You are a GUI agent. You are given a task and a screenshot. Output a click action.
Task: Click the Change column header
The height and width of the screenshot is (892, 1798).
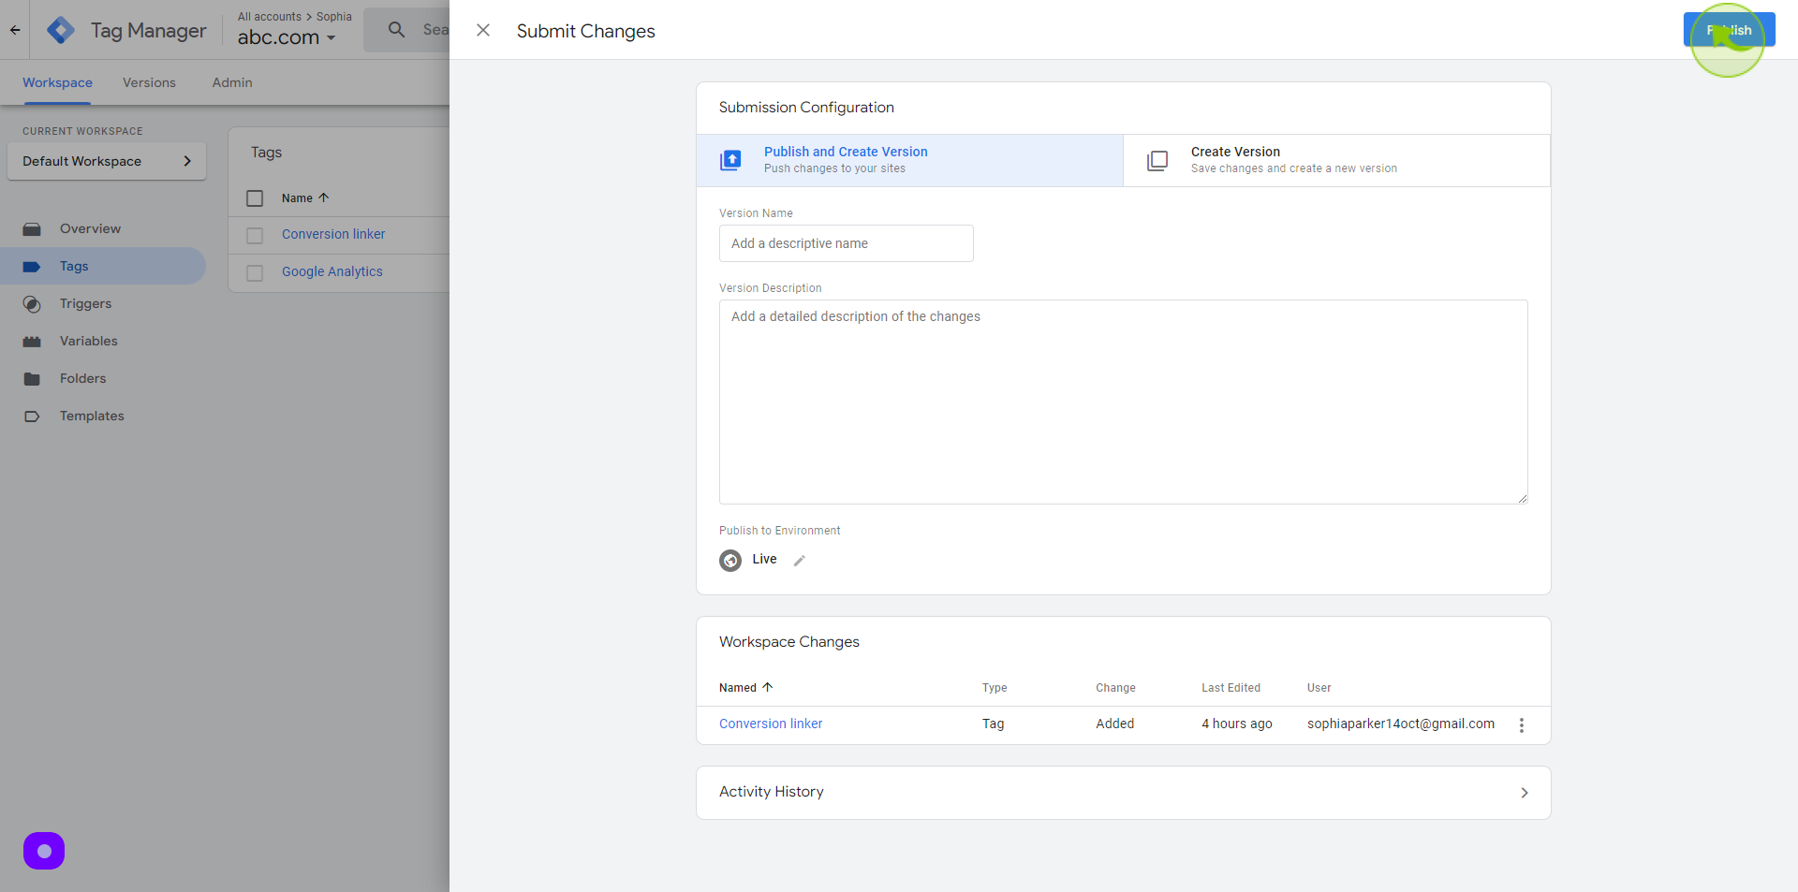point(1115,687)
